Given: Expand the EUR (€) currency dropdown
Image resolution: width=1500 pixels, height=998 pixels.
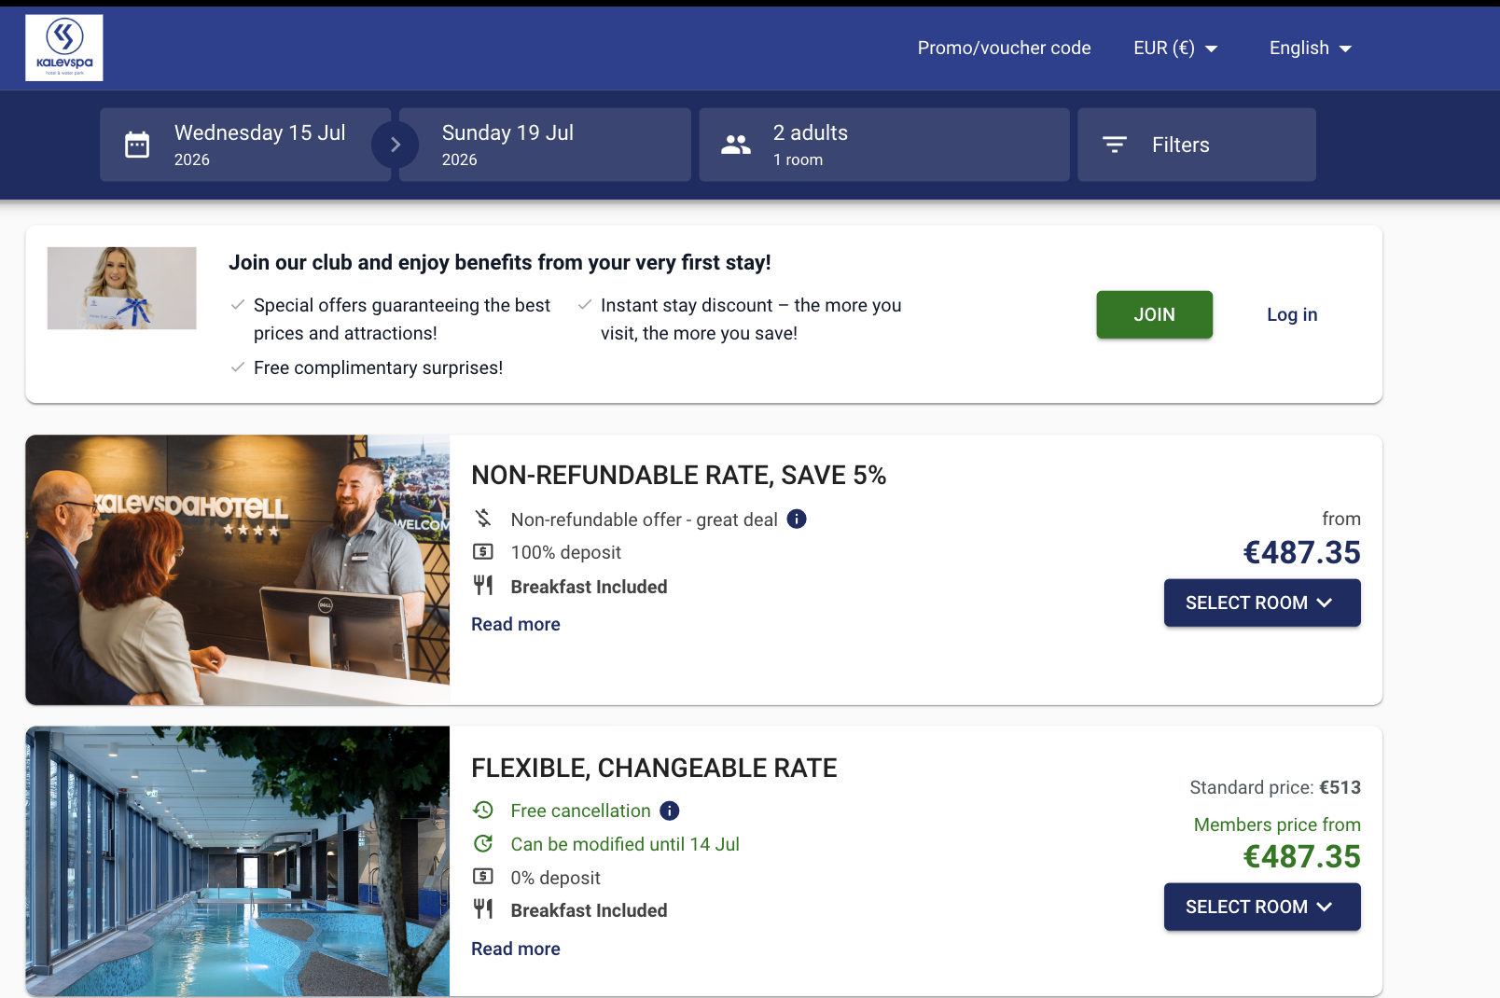Looking at the screenshot, I should click(1175, 48).
